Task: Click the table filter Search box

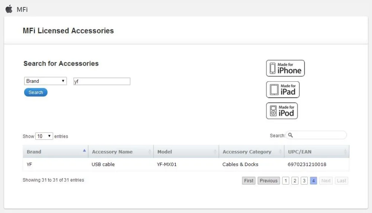Action: pyautogui.click(x=316, y=135)
